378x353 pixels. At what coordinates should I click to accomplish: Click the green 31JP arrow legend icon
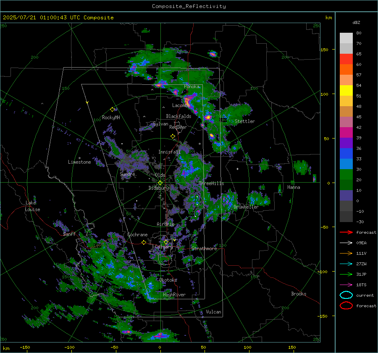(346, 274)
